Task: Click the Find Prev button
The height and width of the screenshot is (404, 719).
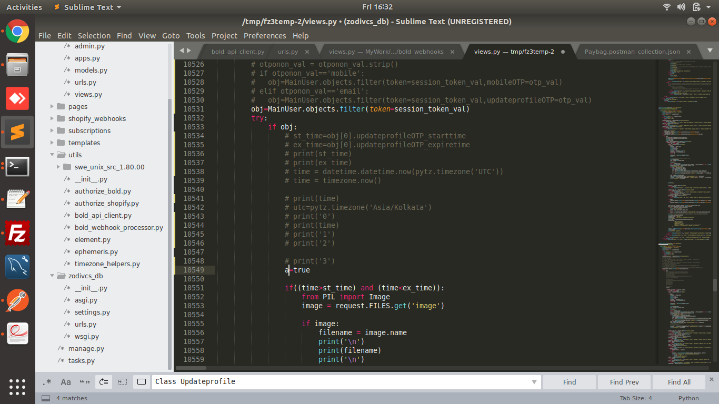Action: click(x=624, y=382)
